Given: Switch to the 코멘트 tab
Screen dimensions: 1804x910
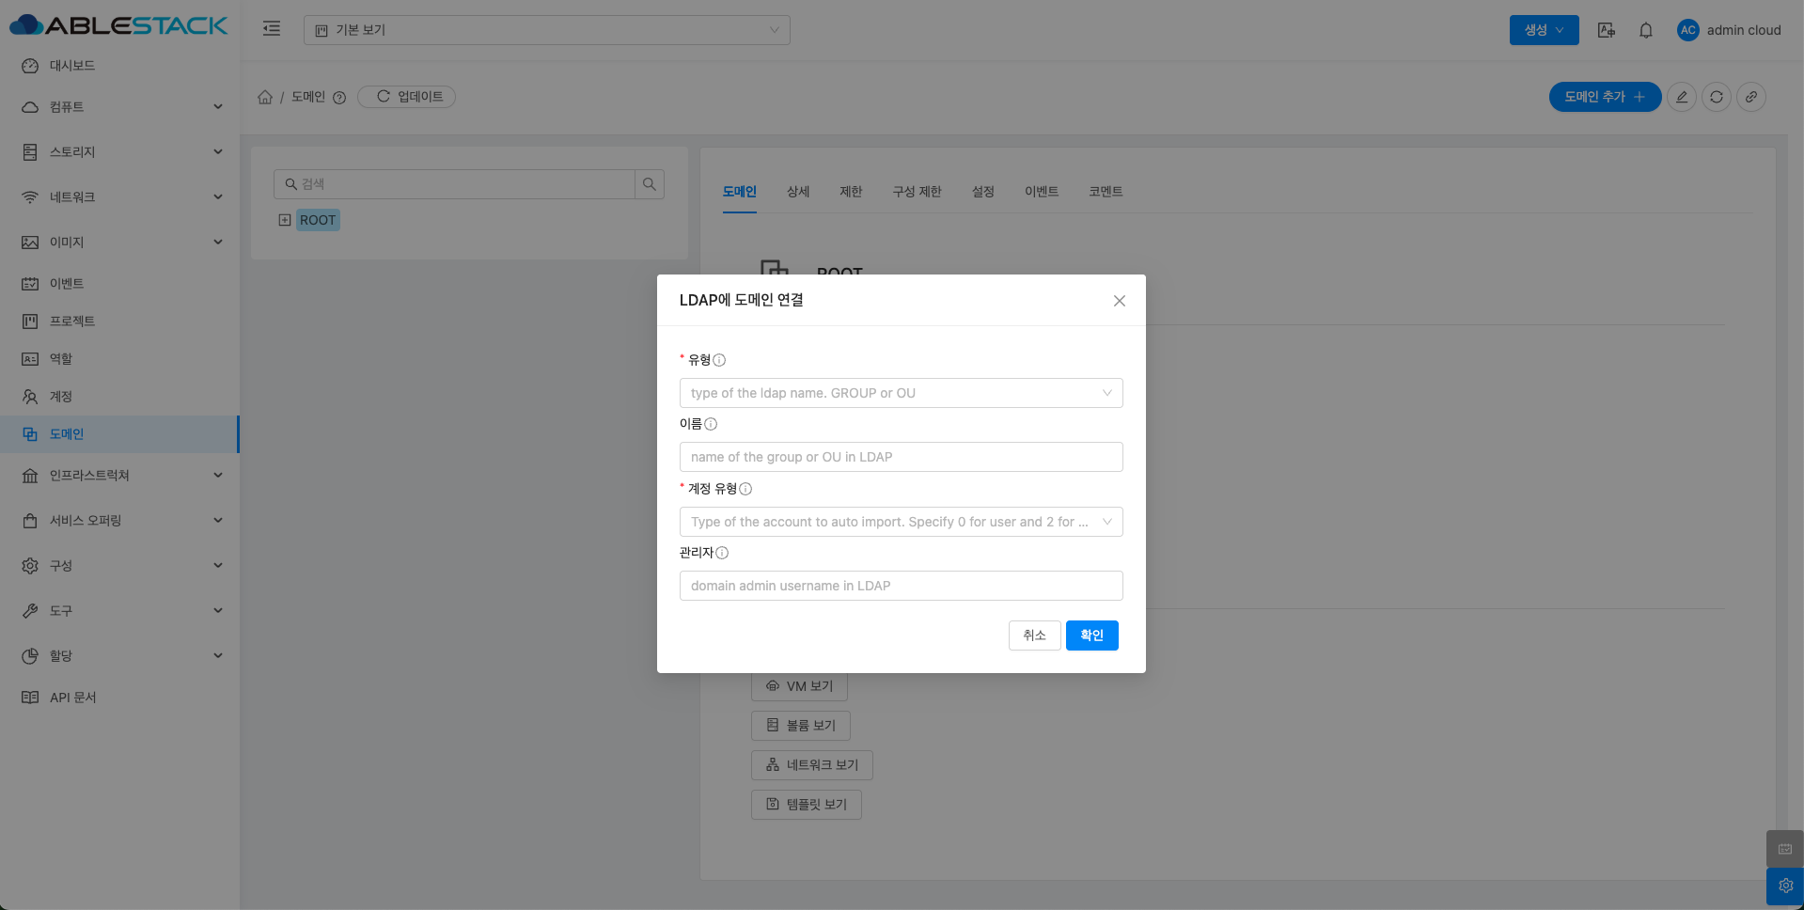Looking at the screenshot, I should click(1106, 192).
